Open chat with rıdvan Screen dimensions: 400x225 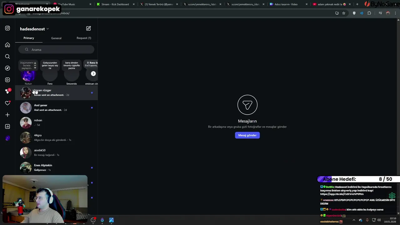(x=56, y=123)
